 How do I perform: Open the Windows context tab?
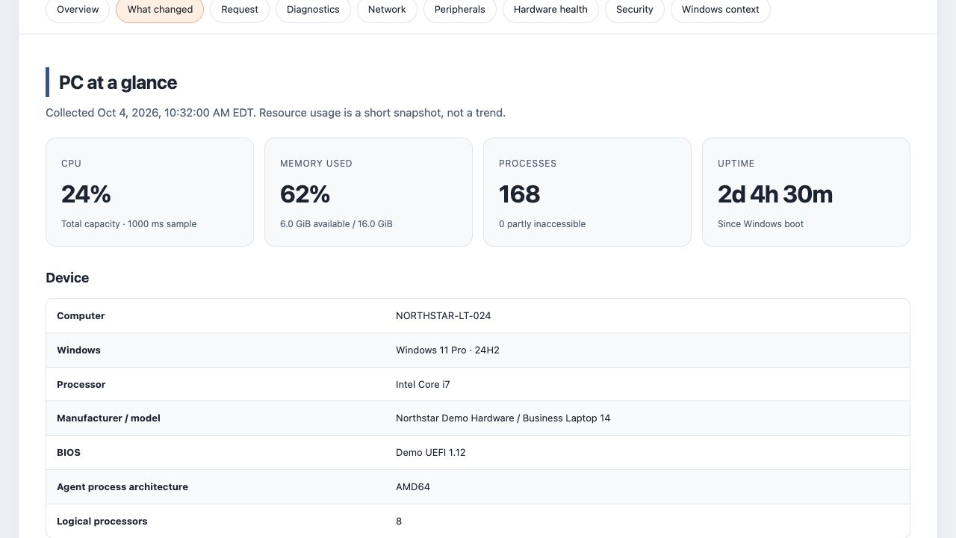[x=721, y=10]
